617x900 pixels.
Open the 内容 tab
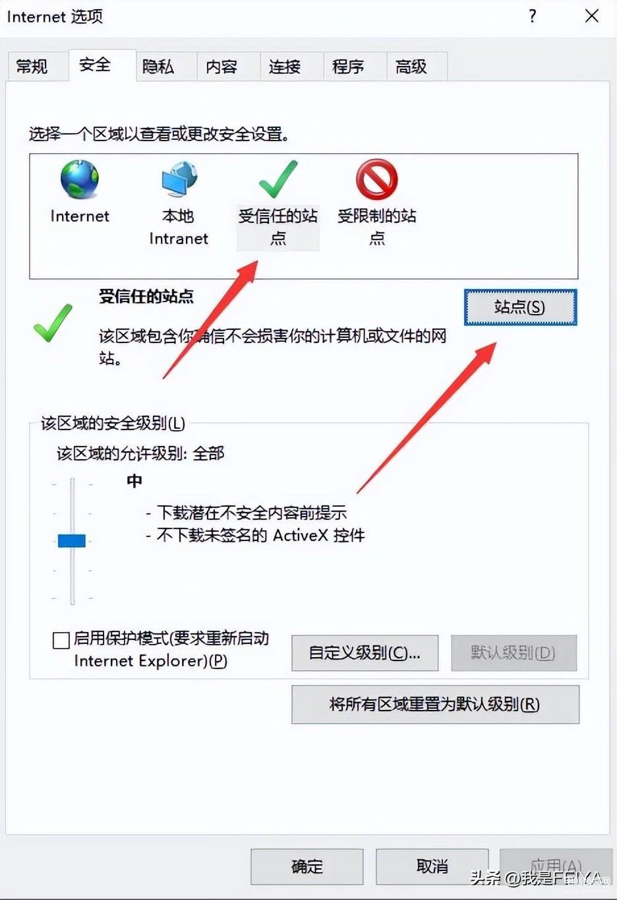(221, 66)
